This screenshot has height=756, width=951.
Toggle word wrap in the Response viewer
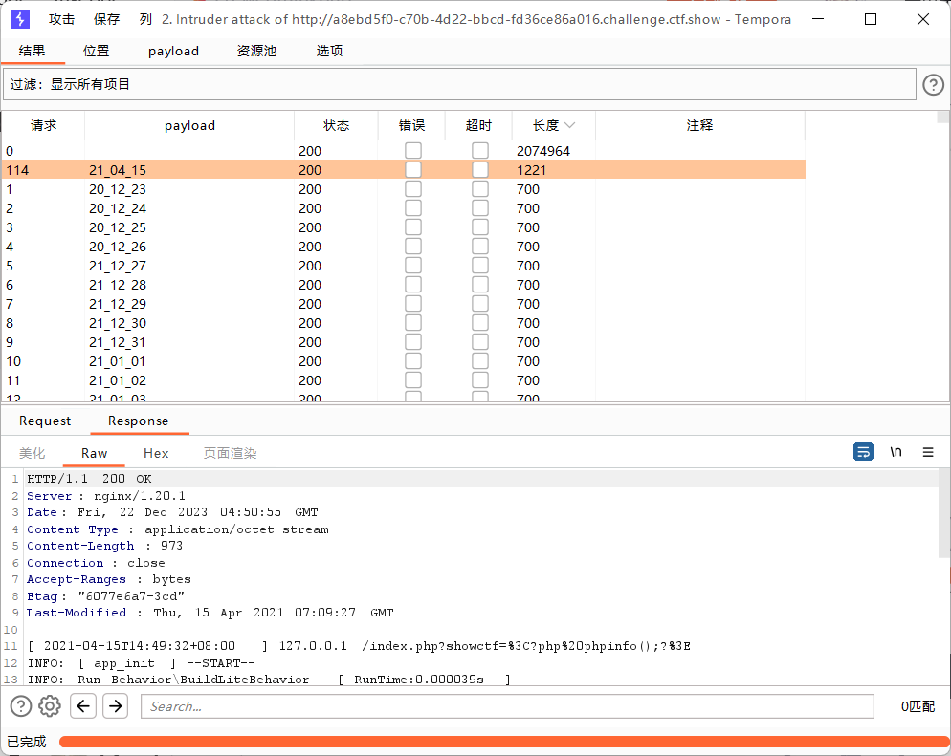(x=864, y=451)
